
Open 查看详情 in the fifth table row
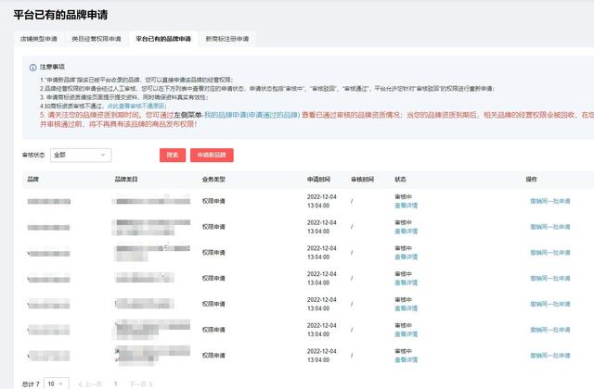[x=407, y=308]
